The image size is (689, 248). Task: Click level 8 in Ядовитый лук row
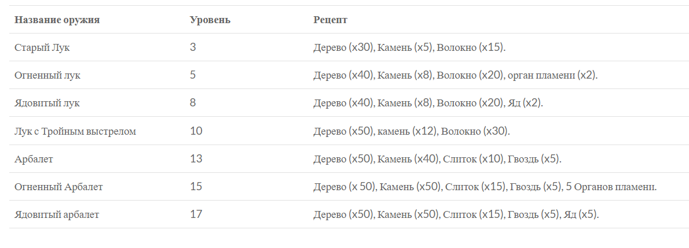193,103
